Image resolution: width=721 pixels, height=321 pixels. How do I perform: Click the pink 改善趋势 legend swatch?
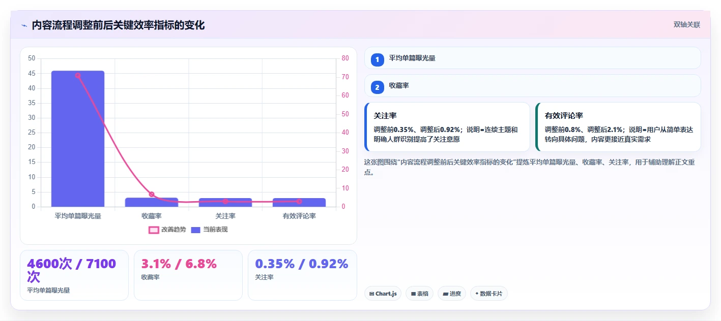click(x=154, y=230)
